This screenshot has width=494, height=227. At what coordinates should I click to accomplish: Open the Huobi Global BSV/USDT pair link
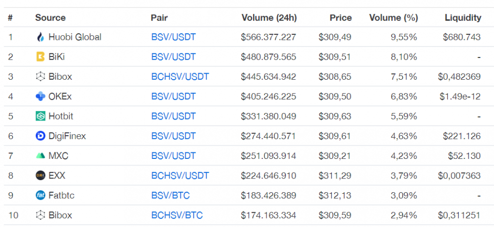pos(173,37)
